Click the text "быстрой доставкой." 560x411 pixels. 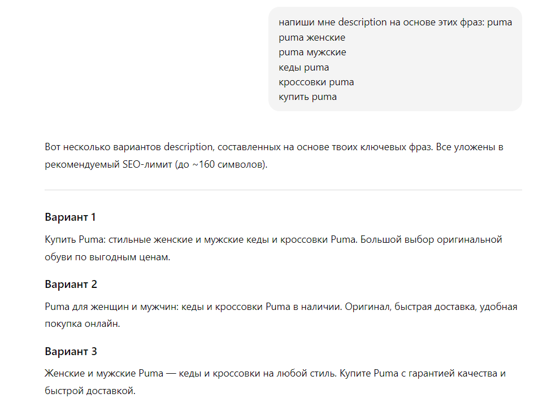tap(90, 391)
